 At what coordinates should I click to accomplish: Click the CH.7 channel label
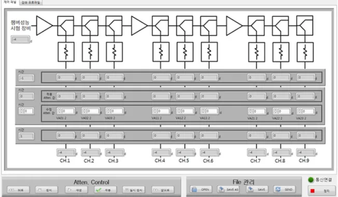256,161
